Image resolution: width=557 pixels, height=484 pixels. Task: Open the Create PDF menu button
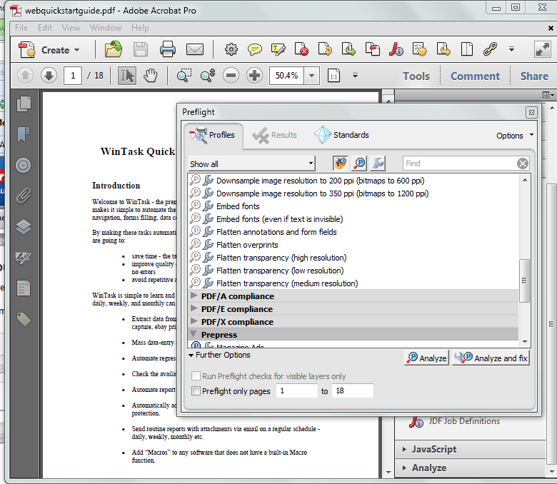[49, 50]
